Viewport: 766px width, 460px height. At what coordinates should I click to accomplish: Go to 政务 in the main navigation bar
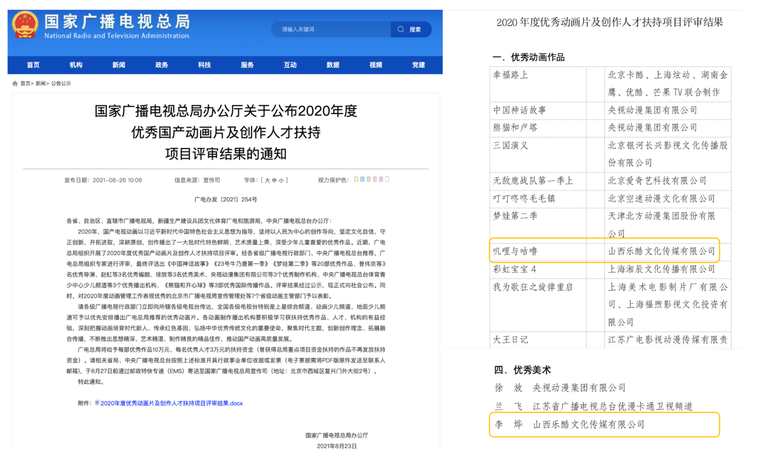pyautogui.click(x=161, y=65)
